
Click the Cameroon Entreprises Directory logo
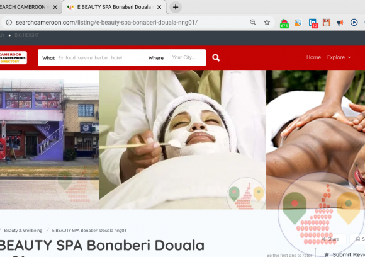pyautogui.click(x=13, y=57)
